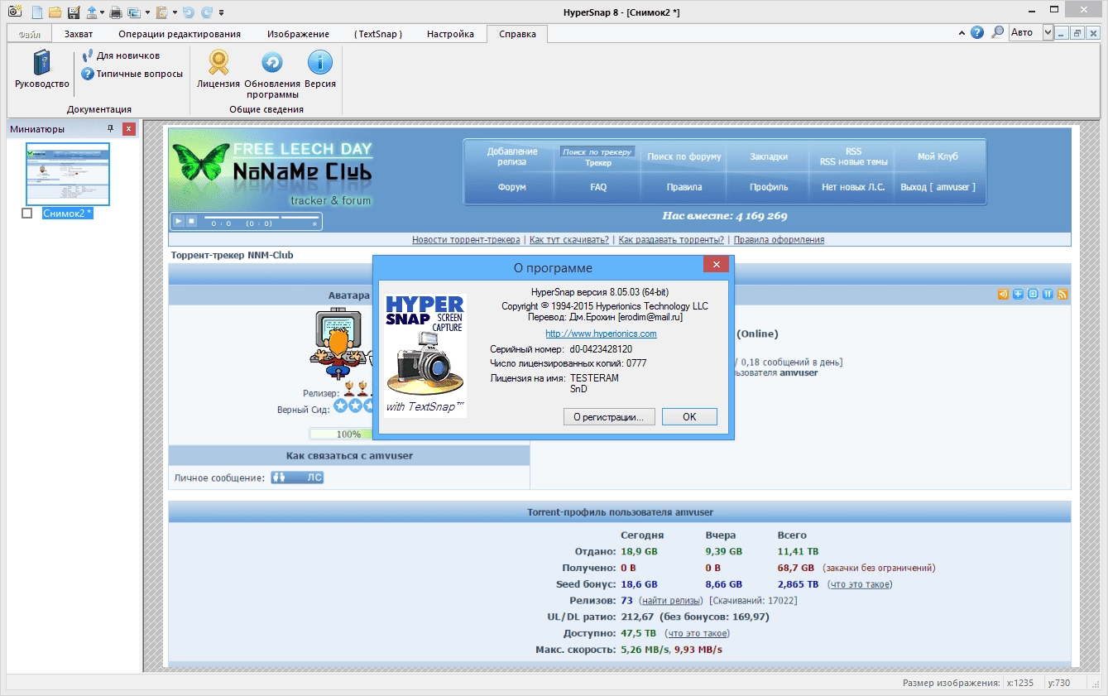
Task: Expand the upload icon's dropdown arrow
Action: (103, 13)
